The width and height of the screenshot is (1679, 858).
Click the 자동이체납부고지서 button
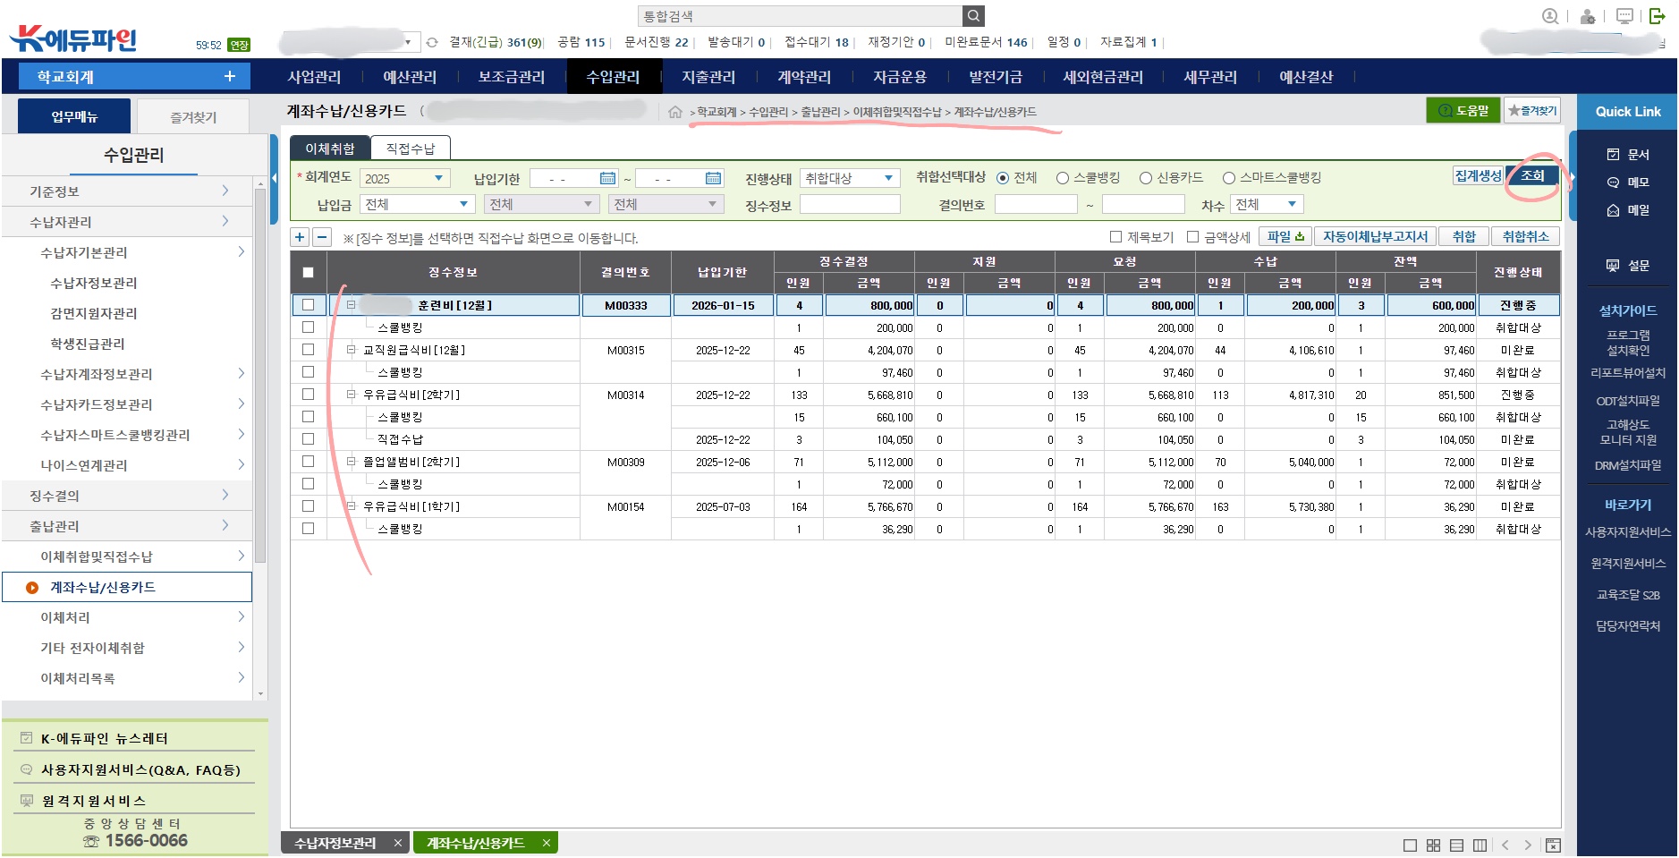(1375, 236)
